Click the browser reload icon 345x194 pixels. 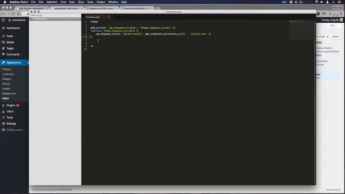click(13, 13)
